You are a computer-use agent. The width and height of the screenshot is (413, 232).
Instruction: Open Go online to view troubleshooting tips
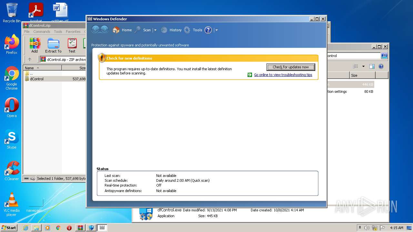click(283, 75)
